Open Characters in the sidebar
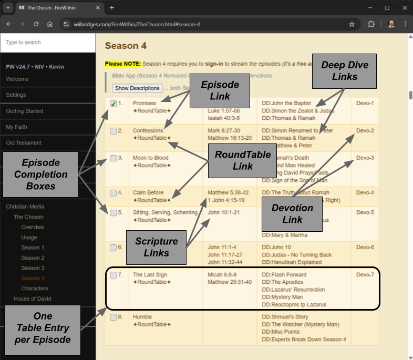 pyautogui.click(x=35, y=289)
